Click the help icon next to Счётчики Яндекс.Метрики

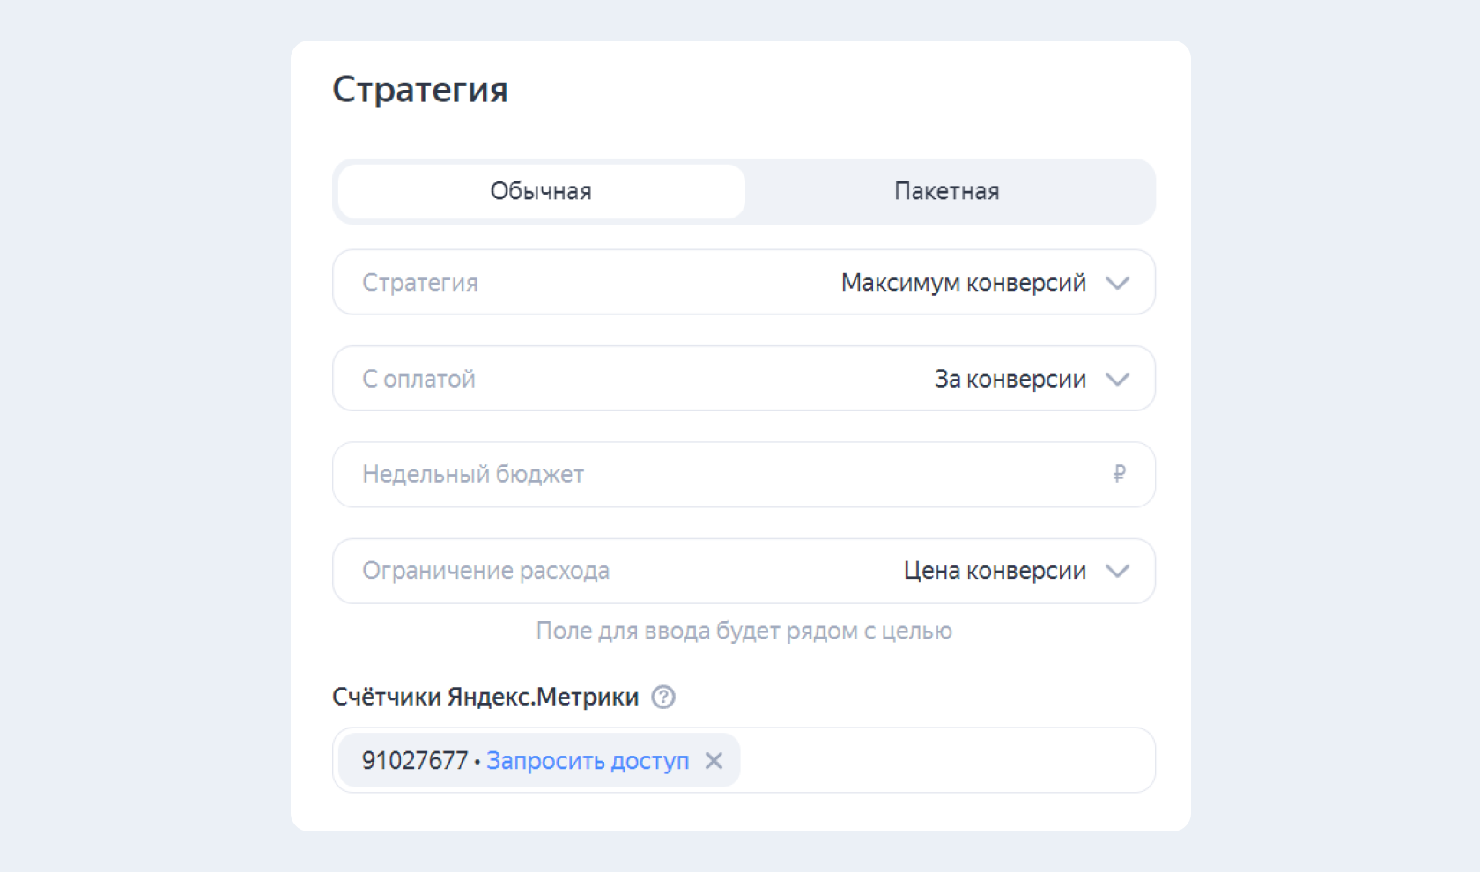665,698
